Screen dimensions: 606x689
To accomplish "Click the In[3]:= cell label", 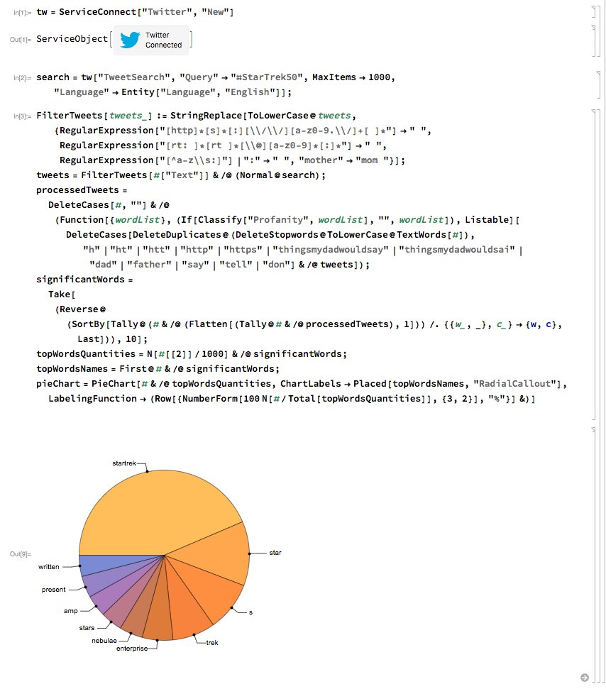I will 23,116.
